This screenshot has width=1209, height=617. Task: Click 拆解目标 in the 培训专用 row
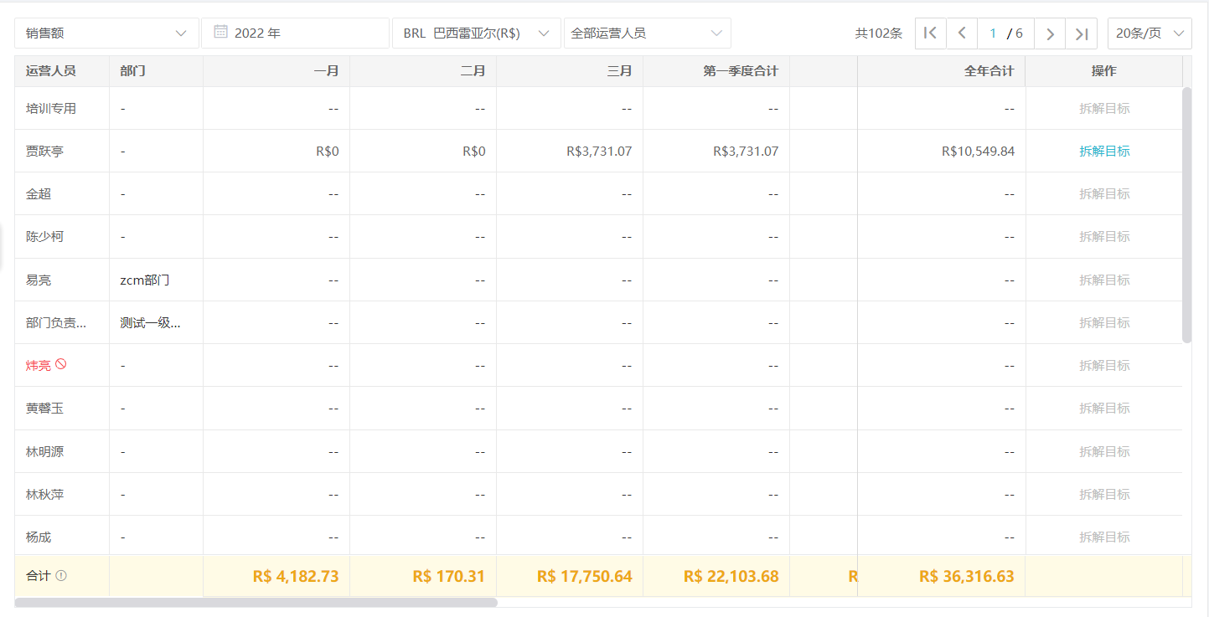[x=1106, y=108]
